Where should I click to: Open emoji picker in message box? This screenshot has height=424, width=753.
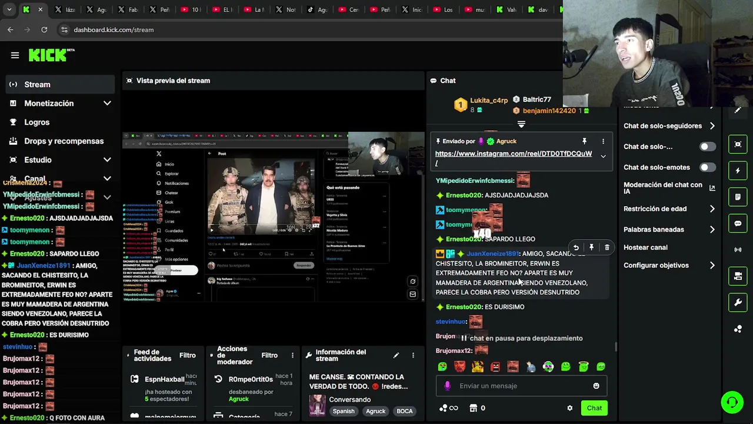click(x=596, y=386)
